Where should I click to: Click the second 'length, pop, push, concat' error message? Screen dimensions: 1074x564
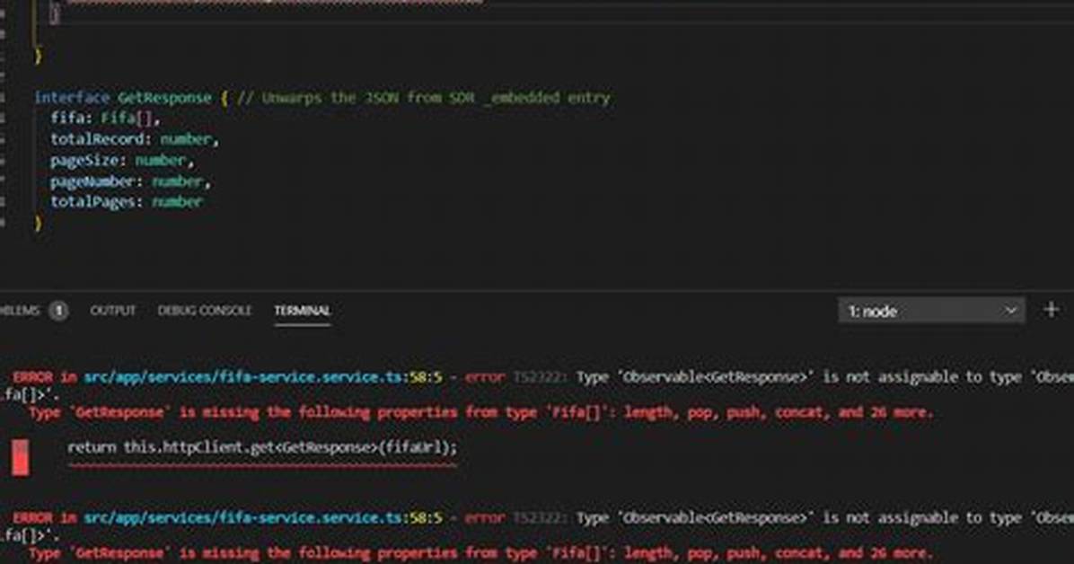(x=480, y=553)
